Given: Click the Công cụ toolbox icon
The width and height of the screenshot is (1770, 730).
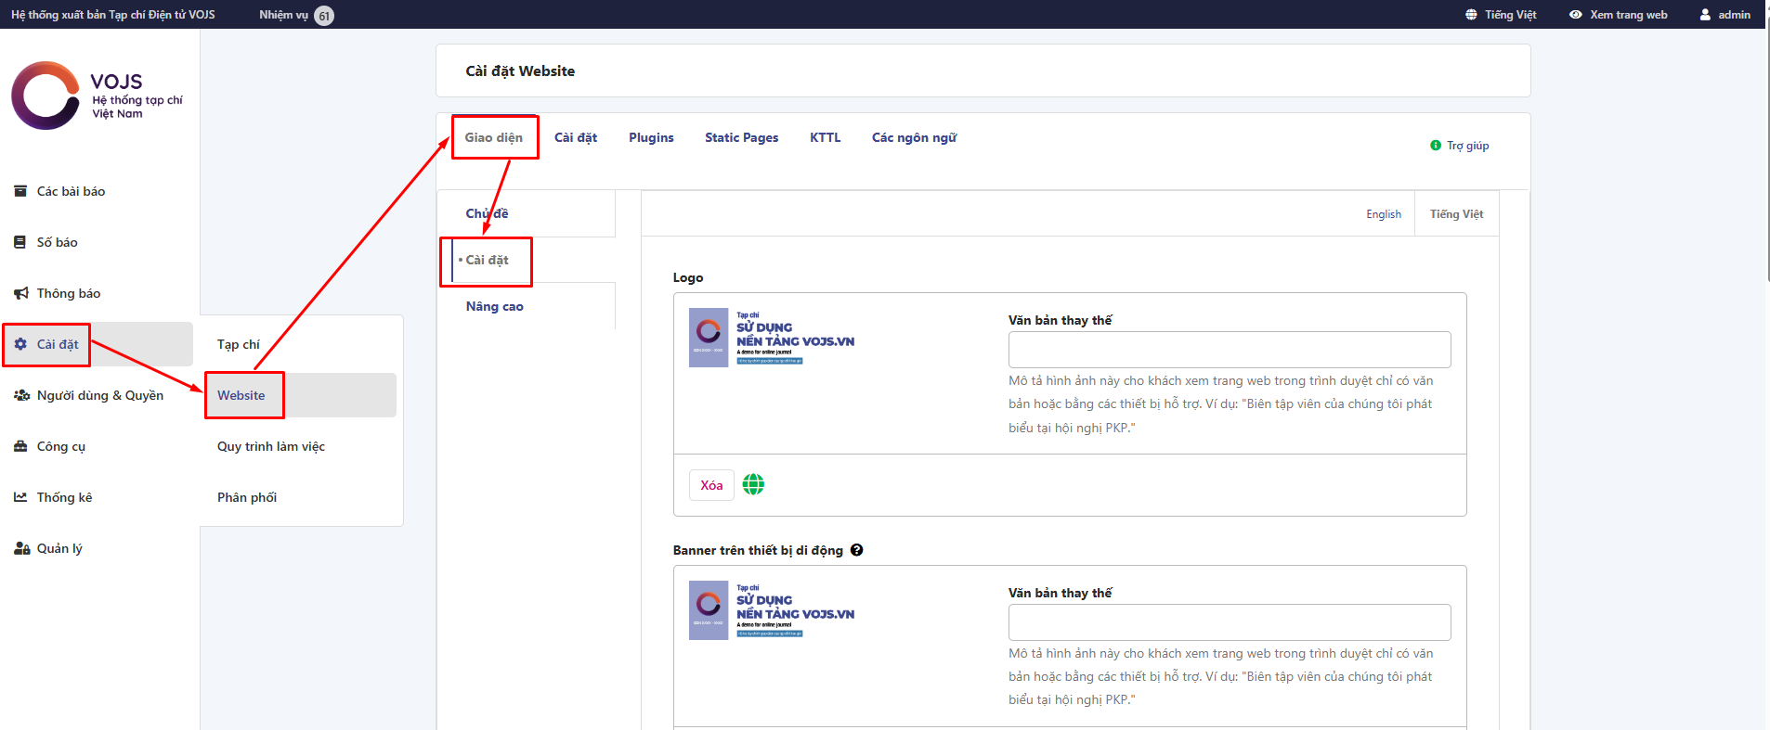Looking at the screenshot, I should (20, 446).
